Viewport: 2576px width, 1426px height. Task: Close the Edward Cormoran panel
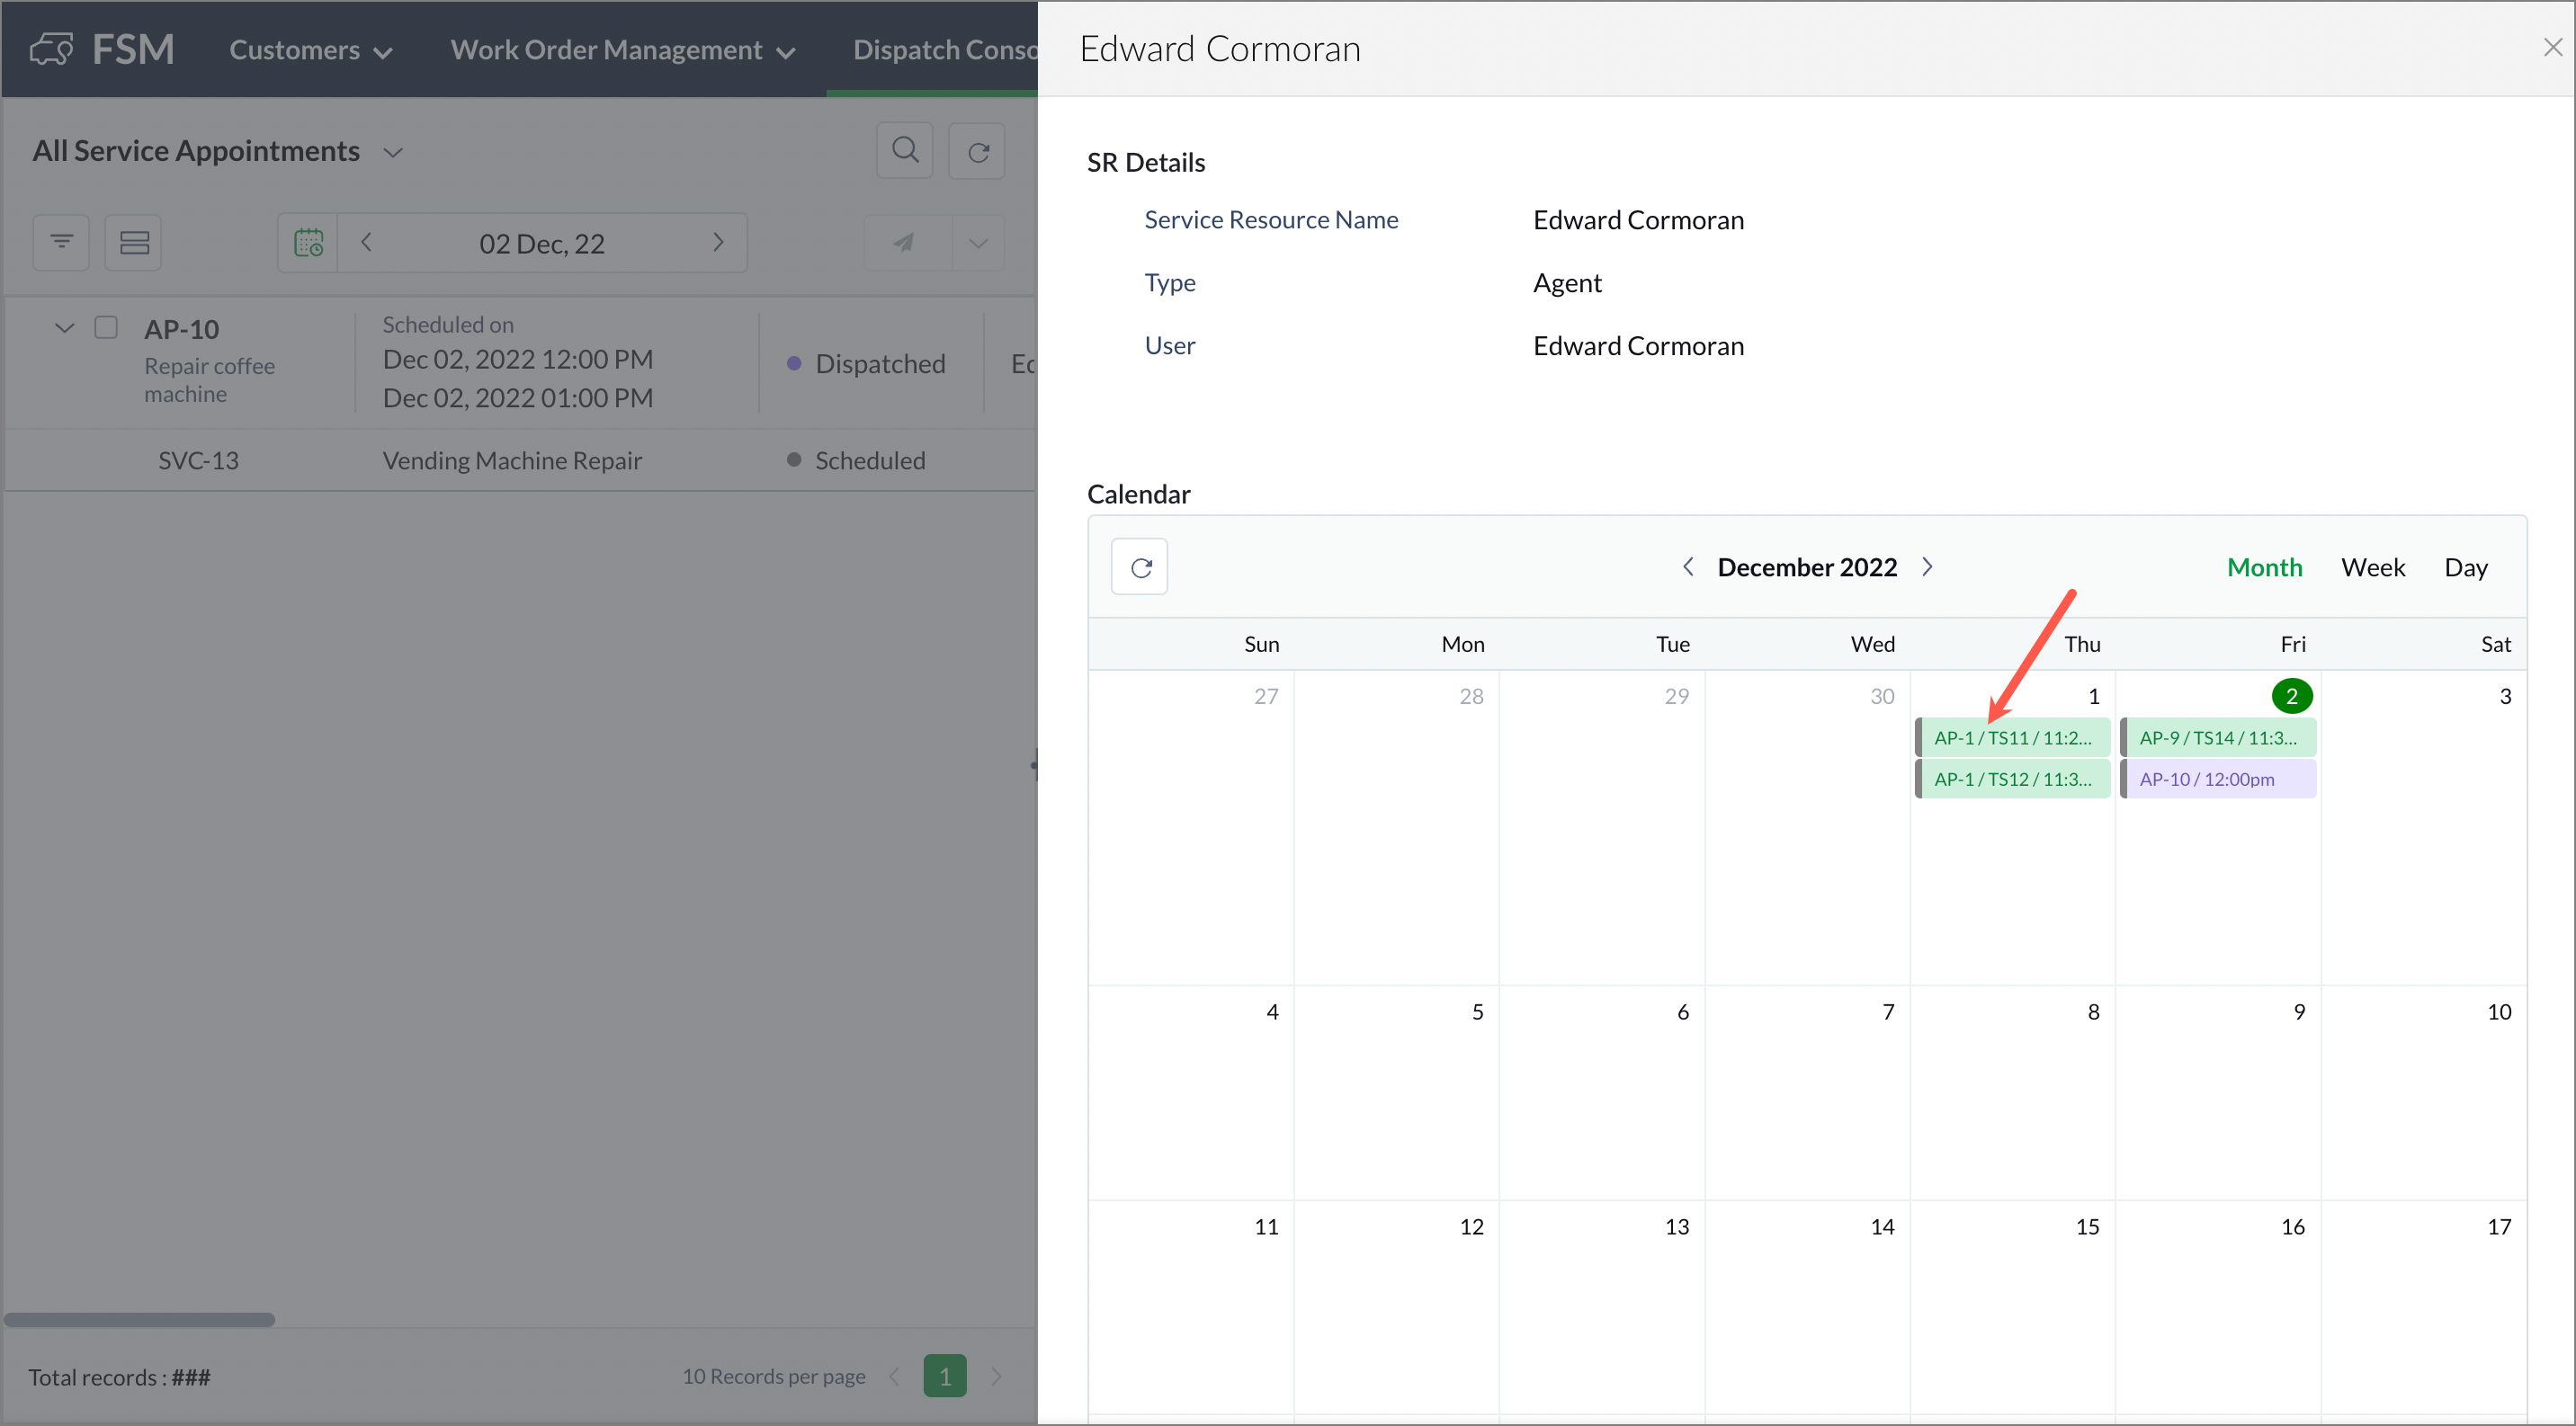(x=2552, y=47)
